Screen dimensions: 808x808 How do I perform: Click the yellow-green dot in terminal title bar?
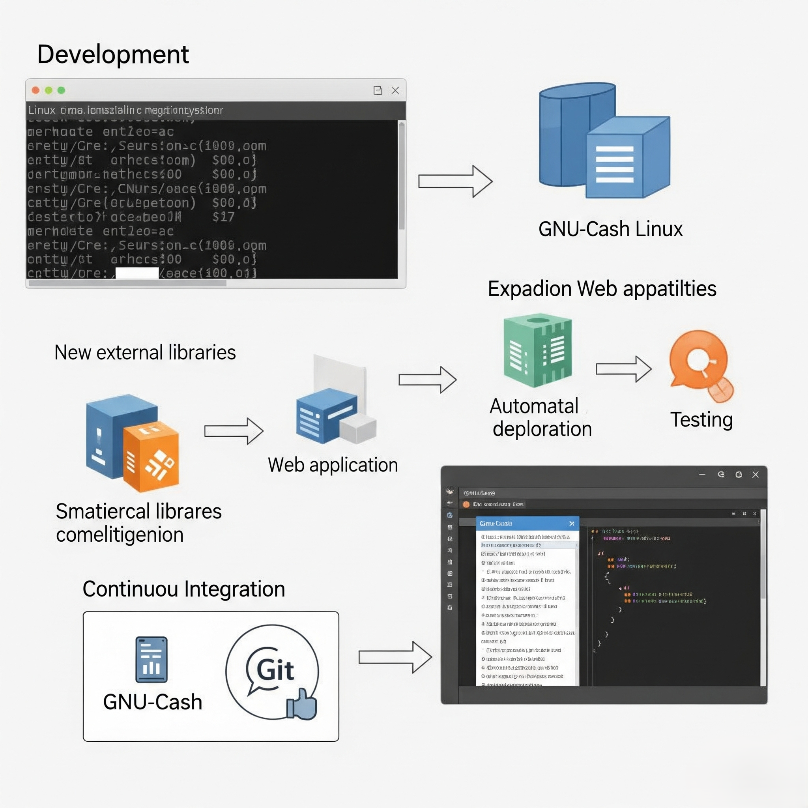(49, 90)
